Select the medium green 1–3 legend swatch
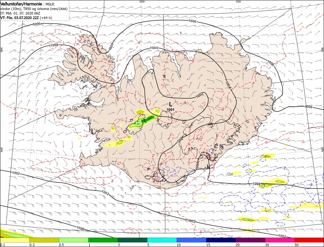This screenshot has height=247, width=324. click(103, 240)
